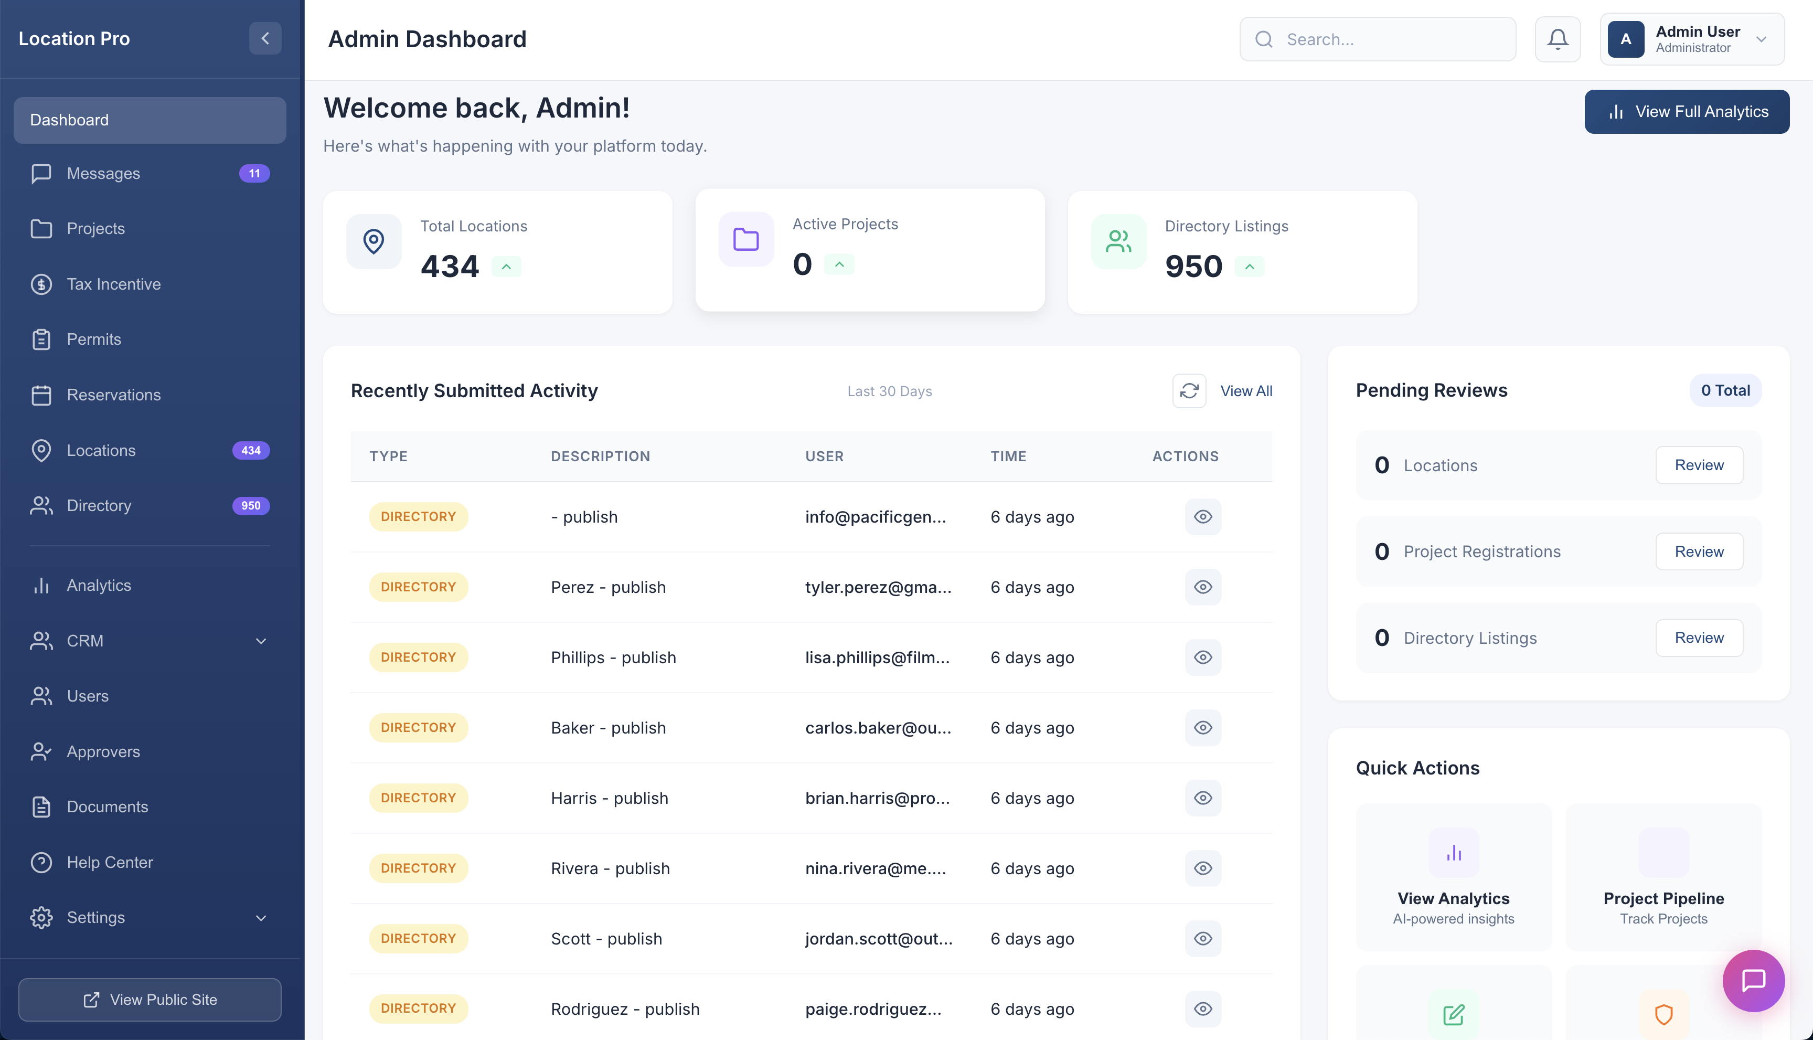
Task: Collapse the sidebar with the chevron button
Action: coord(265,39)
